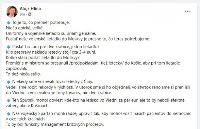
Task: Click the blue diamond before "To je to"
Action: coord(8,22)
